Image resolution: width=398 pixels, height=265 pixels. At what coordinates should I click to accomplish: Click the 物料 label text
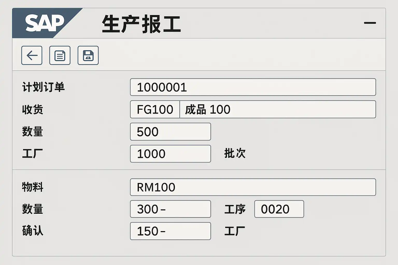(32, 187)
